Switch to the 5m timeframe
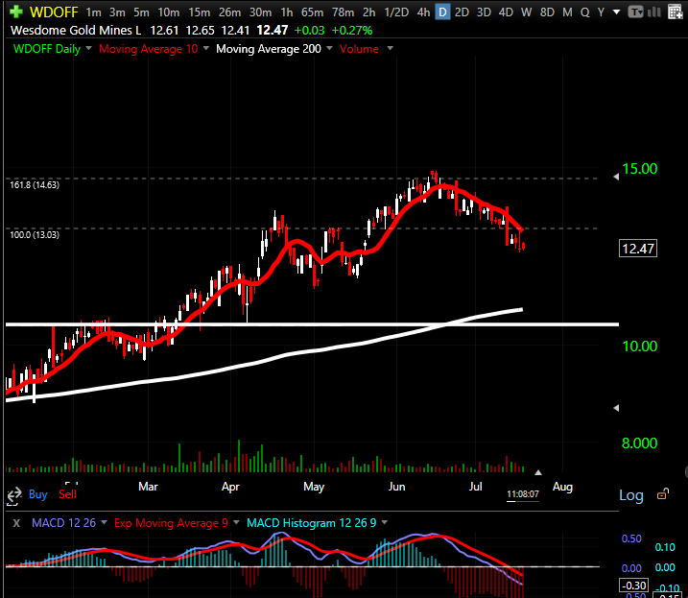This screenshot has width=688, height=598. (x=141, y=12)
